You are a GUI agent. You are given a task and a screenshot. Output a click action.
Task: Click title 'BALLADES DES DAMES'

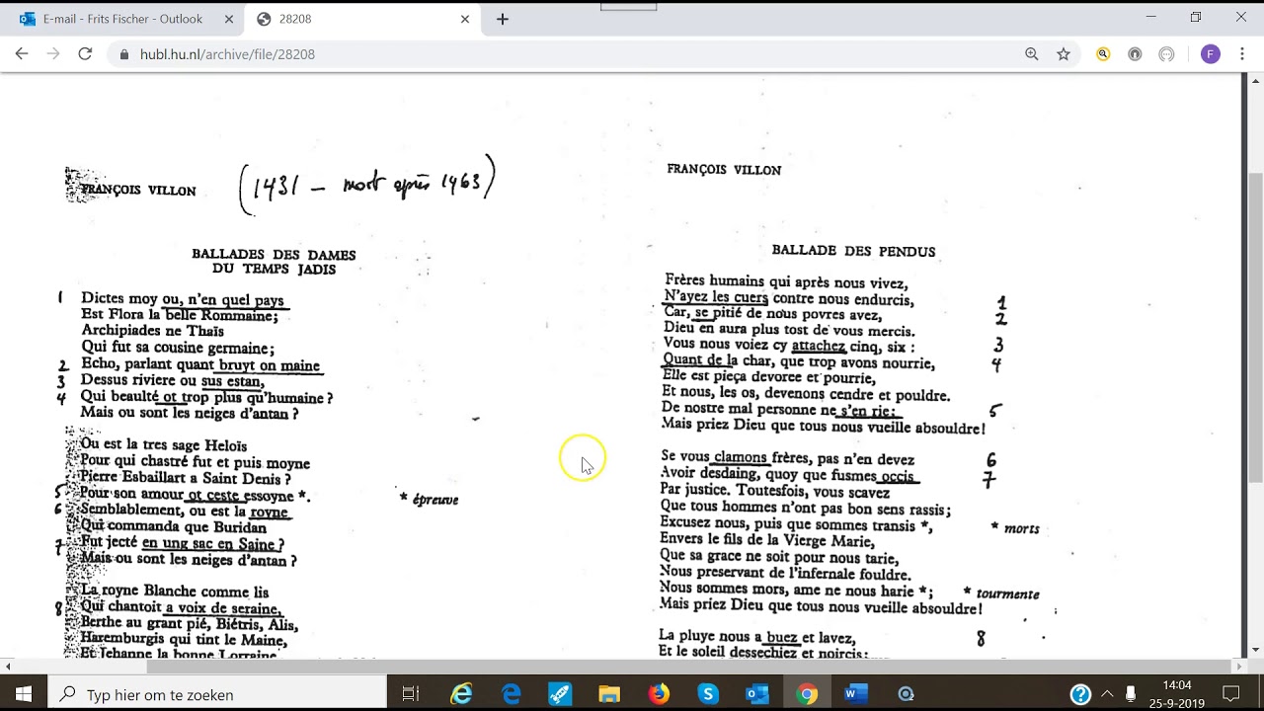tap(274, 255)
